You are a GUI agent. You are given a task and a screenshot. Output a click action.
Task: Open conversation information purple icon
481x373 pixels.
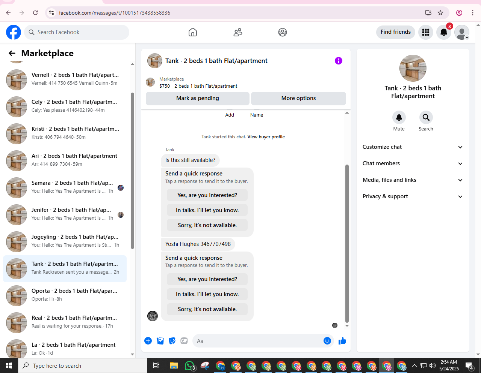pyautogui.click(x=339, y=61)
